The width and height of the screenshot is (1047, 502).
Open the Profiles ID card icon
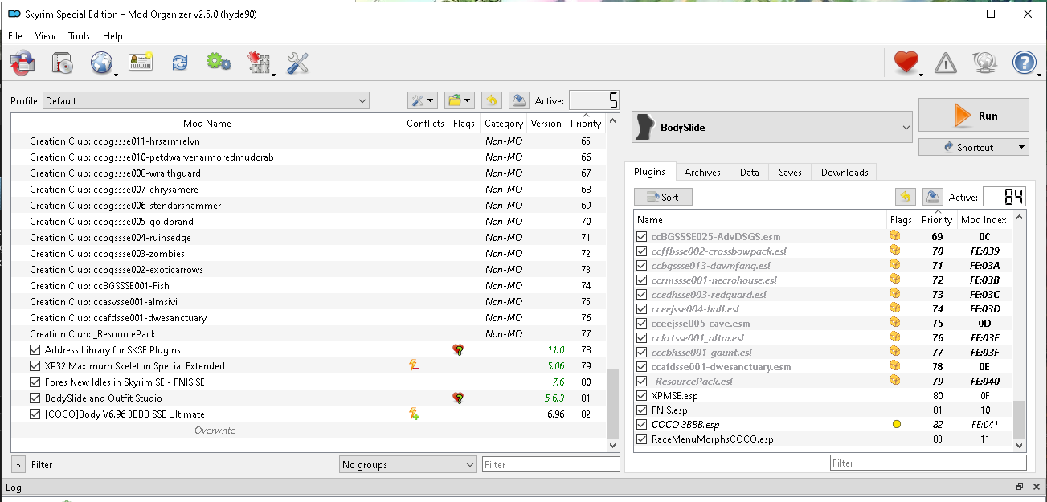141,63
